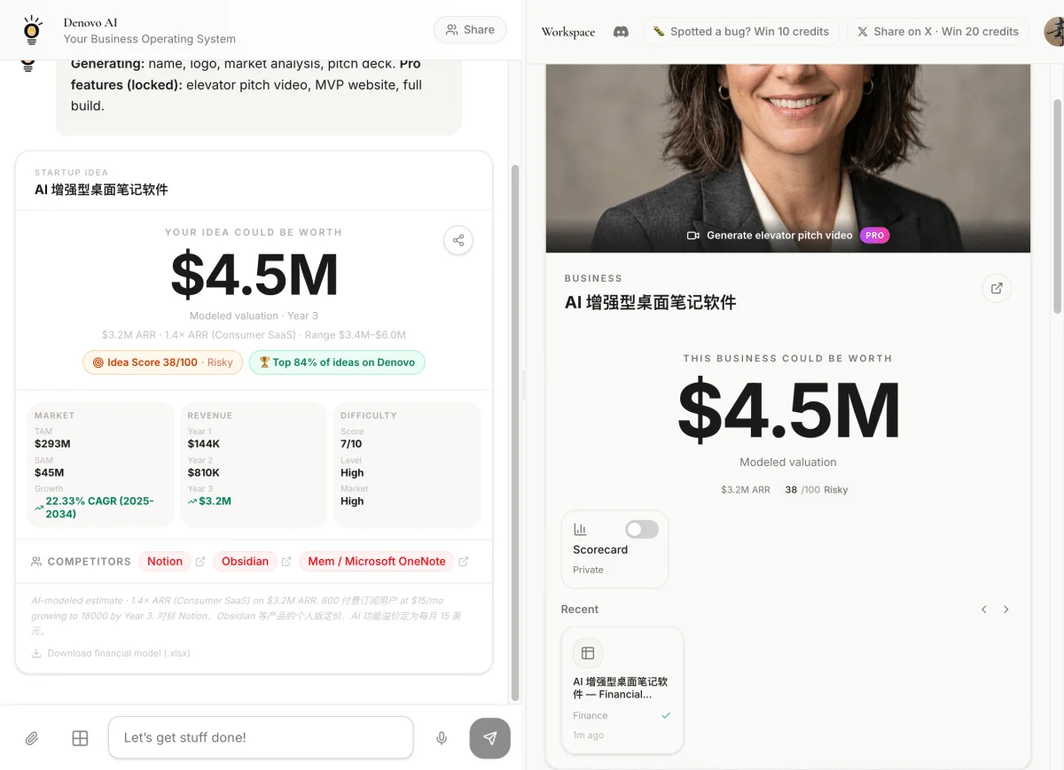This screenshot has width=1064, height=770.
Task: Open the Share button in chat header
Action: pos(470,29)
